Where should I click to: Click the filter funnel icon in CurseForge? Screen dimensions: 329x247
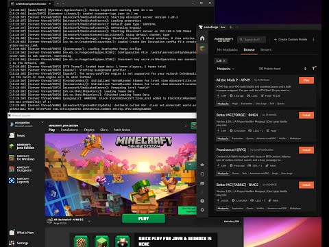pos(313,69)
